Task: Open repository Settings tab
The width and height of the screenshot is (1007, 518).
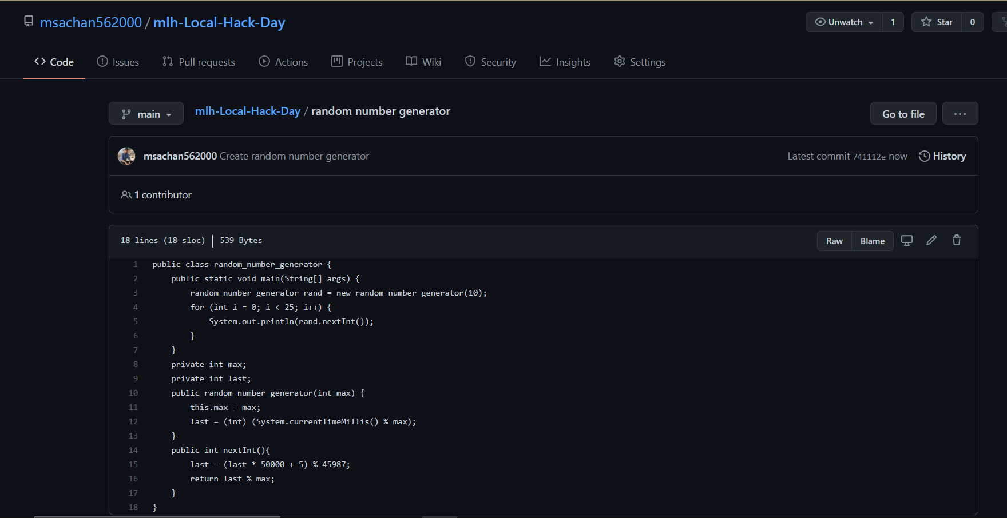Action: point(640,62)
